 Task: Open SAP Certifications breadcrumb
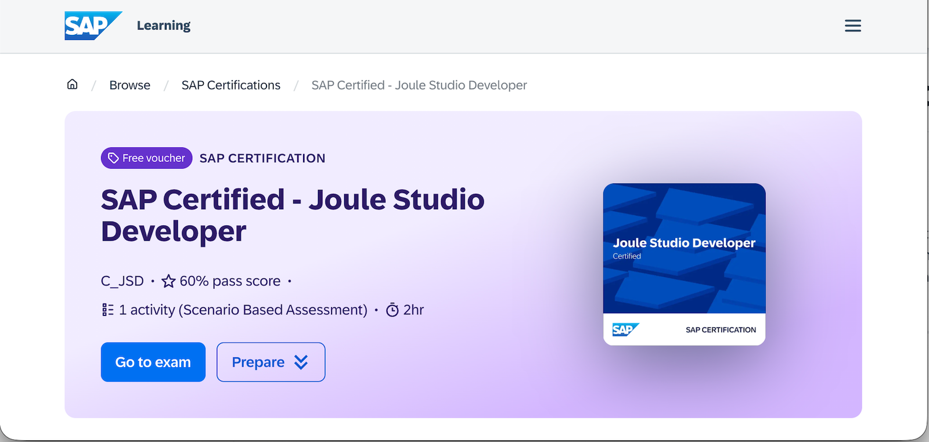231,85
